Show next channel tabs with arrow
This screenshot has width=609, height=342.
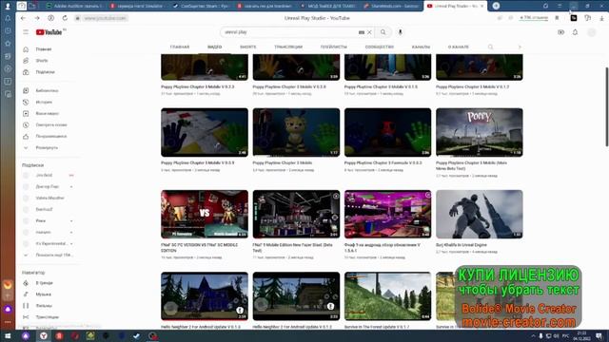[x=520, y=47]
